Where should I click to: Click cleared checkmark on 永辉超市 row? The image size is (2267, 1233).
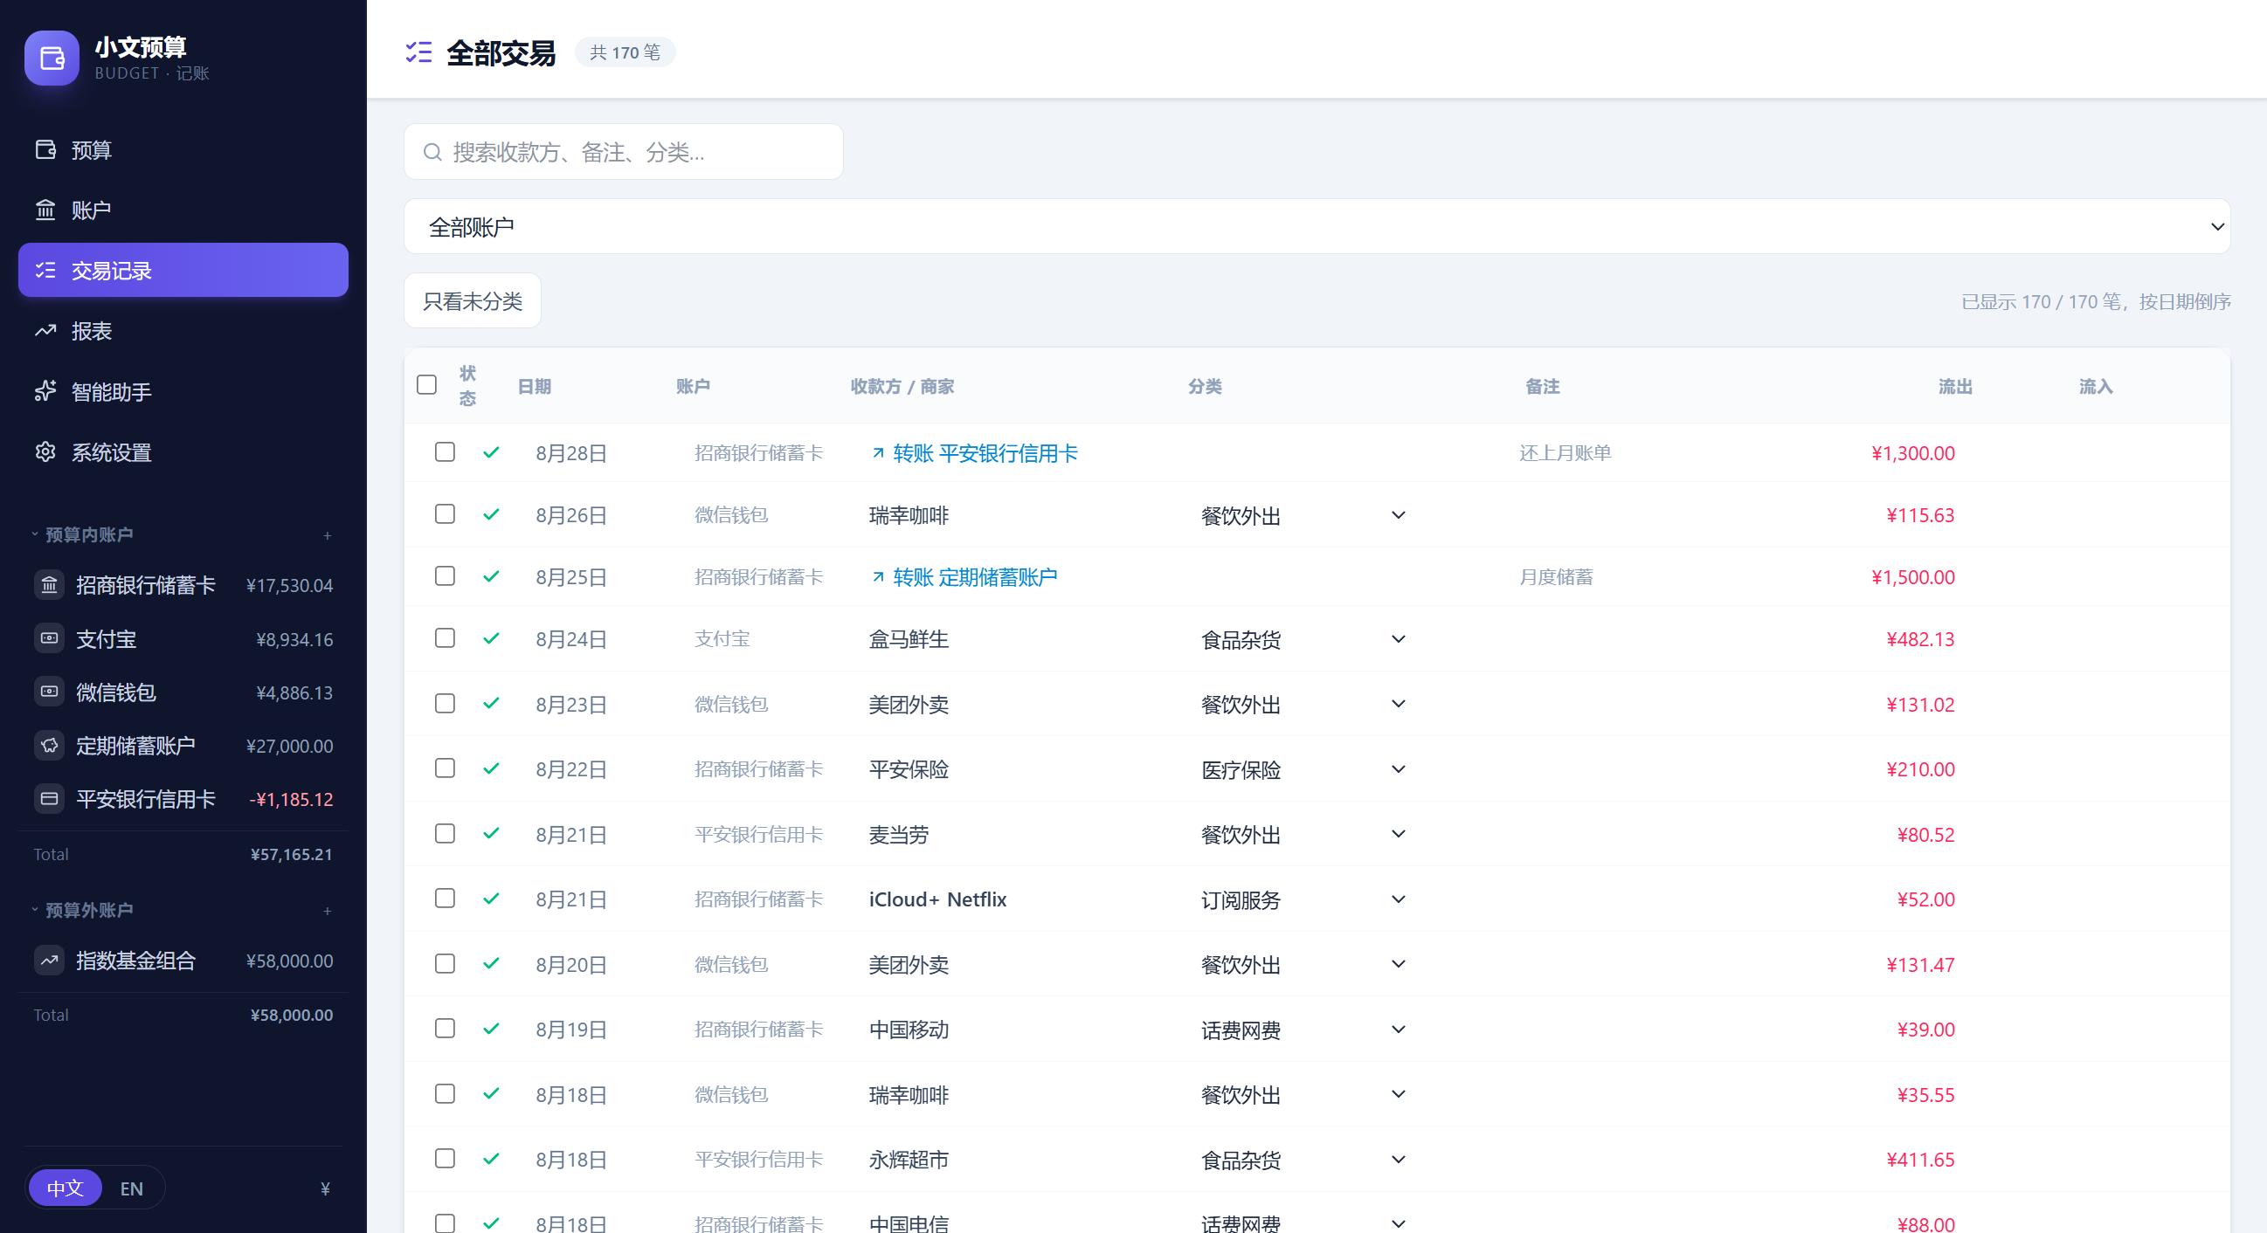click(491, 1159)
